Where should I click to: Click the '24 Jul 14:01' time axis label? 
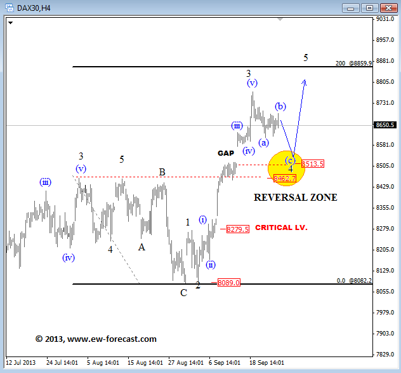[62, 362]
